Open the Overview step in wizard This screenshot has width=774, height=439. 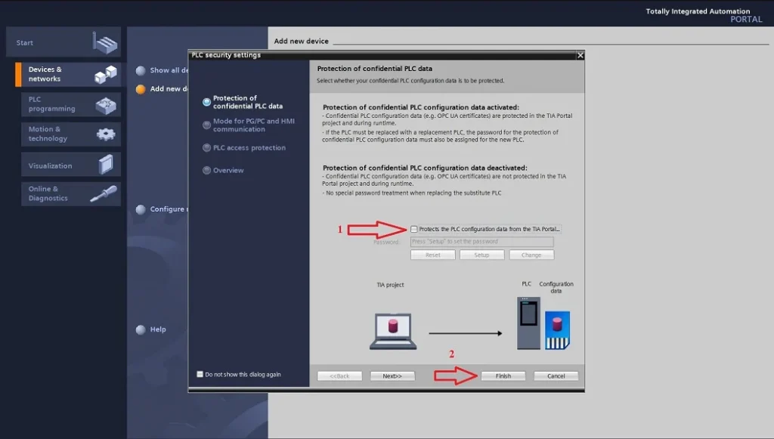[x=228, y=171]
